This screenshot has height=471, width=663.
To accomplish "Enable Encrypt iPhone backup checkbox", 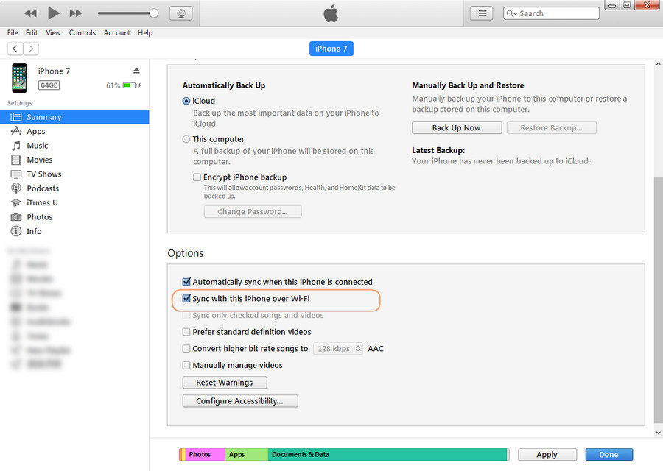I will (x=197, y=177).
